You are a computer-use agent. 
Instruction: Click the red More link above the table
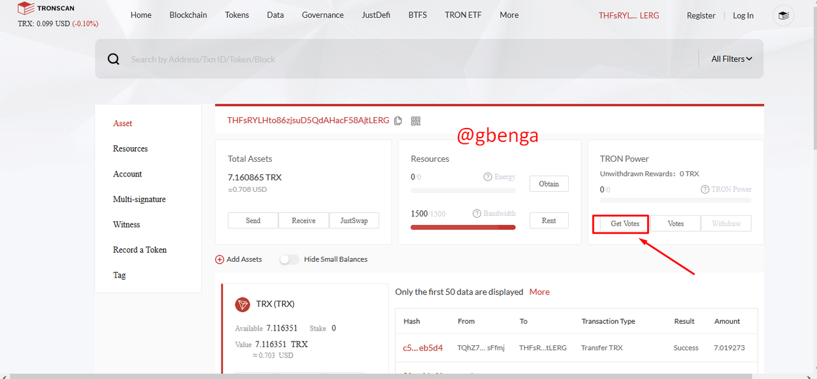click(x=539, y=292)
